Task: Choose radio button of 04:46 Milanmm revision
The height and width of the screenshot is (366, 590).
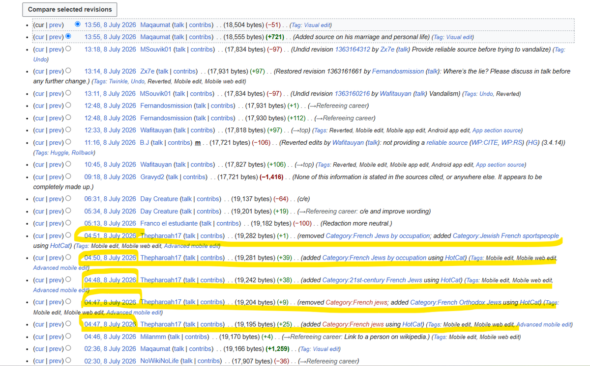Action: pos(68,337)
